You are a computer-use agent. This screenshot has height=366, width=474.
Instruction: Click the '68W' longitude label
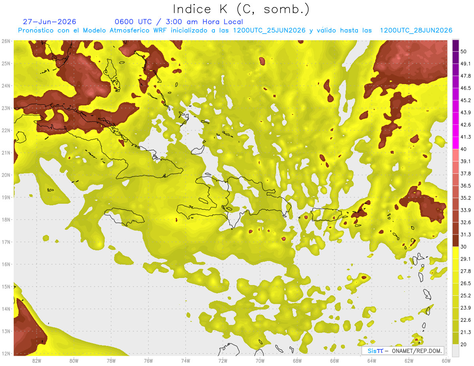point(297,360)
